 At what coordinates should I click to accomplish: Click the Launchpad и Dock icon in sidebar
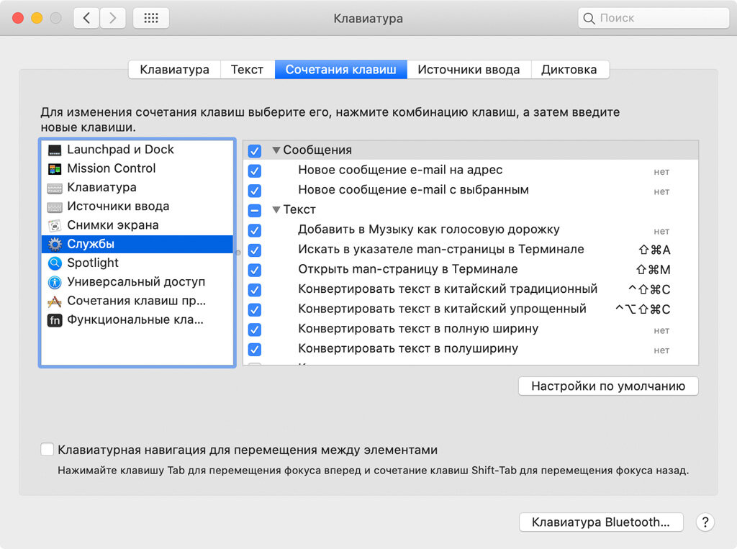point(55,150)
